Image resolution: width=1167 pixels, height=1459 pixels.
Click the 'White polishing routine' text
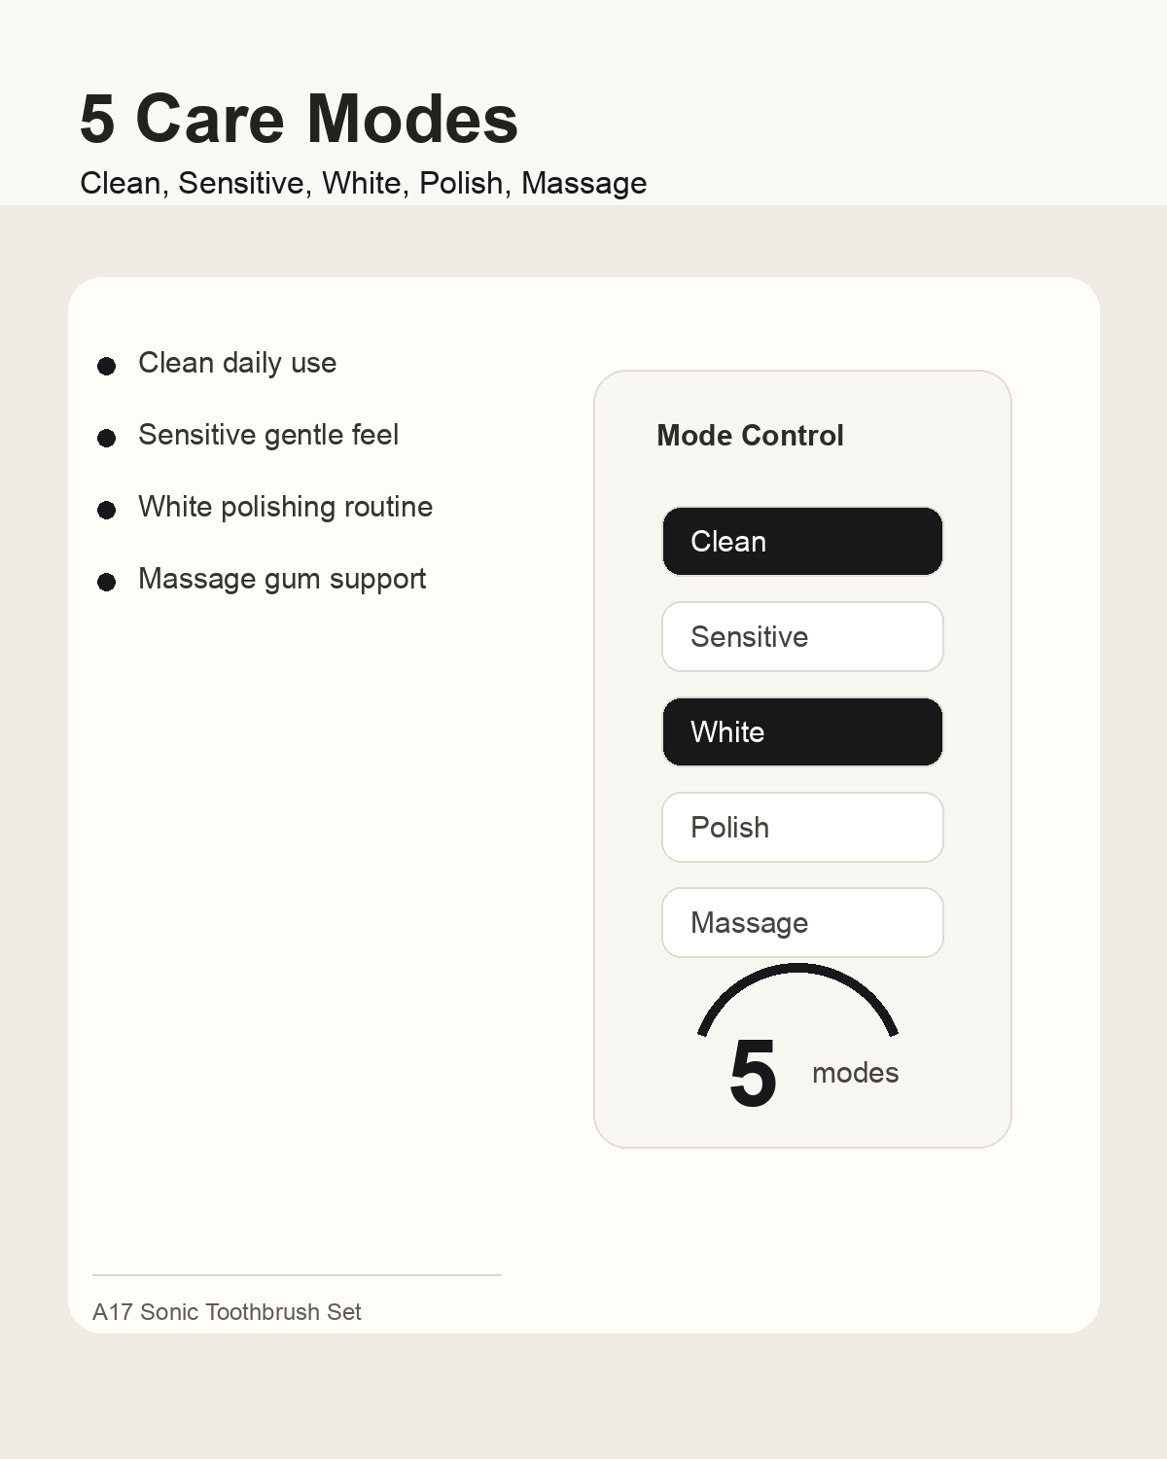285,507
